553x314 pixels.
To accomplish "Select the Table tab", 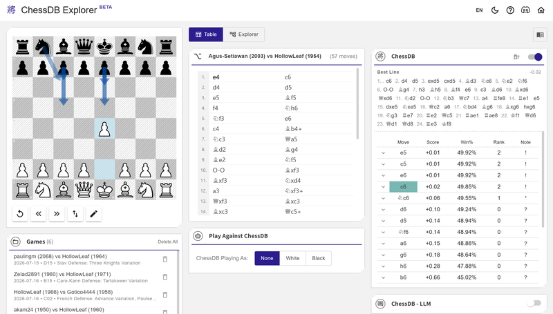I will coord(206,35).
